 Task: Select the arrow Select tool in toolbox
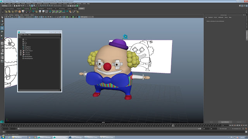(2, 17)
